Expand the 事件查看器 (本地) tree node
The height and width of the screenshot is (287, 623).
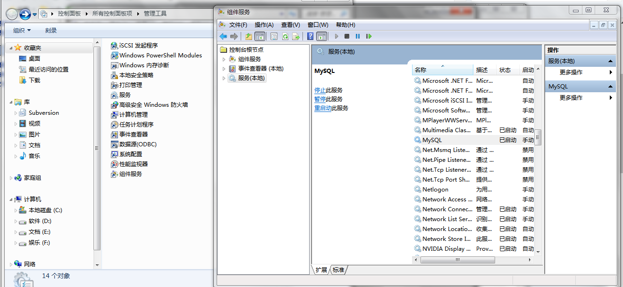(224, 69)
